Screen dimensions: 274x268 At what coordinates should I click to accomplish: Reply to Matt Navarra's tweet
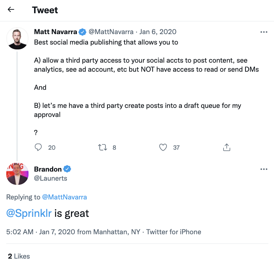click(x=38, y=148)
